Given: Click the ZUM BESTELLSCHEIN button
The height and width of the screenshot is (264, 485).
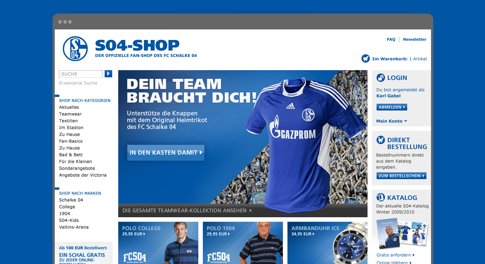Looking at the screenshot, I should (401, 176).
